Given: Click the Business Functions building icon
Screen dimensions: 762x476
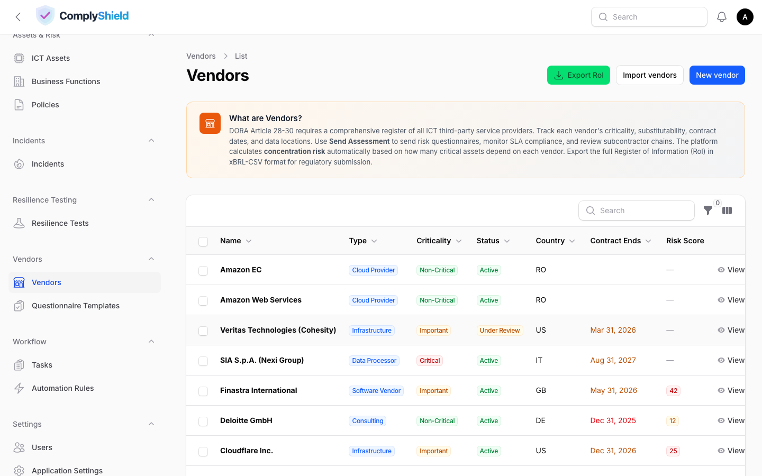Looking at the screenshot, I should [19, 81].
